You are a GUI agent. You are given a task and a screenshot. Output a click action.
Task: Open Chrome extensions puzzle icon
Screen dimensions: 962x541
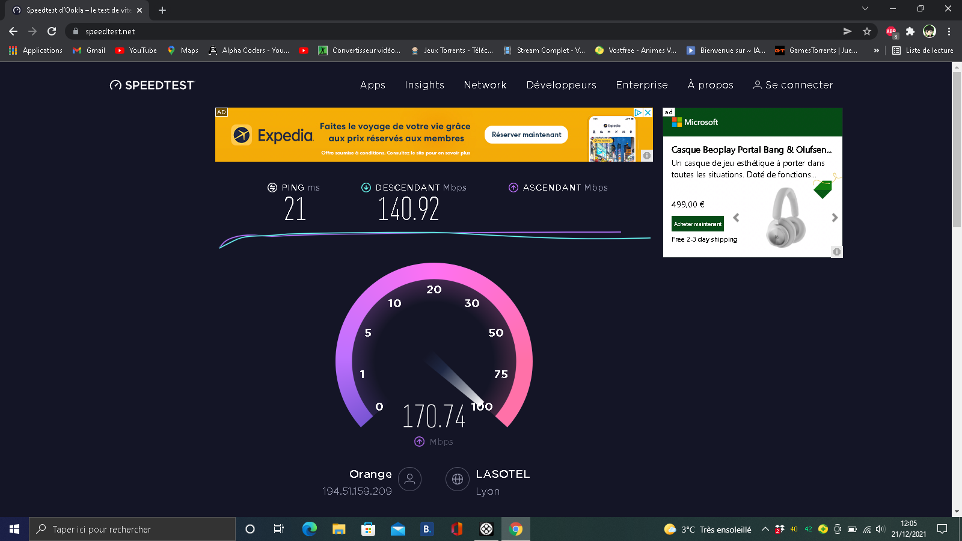point(910,31)
